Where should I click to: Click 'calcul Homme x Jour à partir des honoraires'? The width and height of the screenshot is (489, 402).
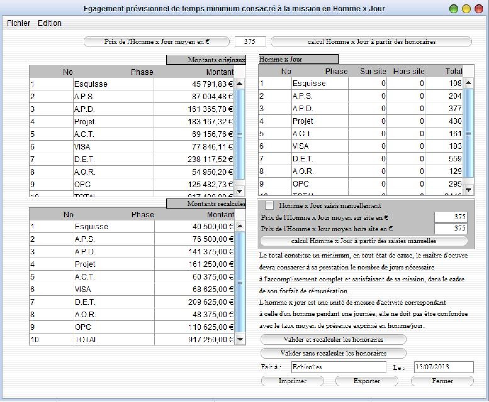coord(371,42)
